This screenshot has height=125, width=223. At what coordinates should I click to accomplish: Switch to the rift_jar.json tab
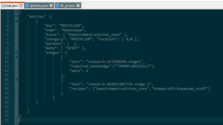pyautogui.click(x=68, y=6)
